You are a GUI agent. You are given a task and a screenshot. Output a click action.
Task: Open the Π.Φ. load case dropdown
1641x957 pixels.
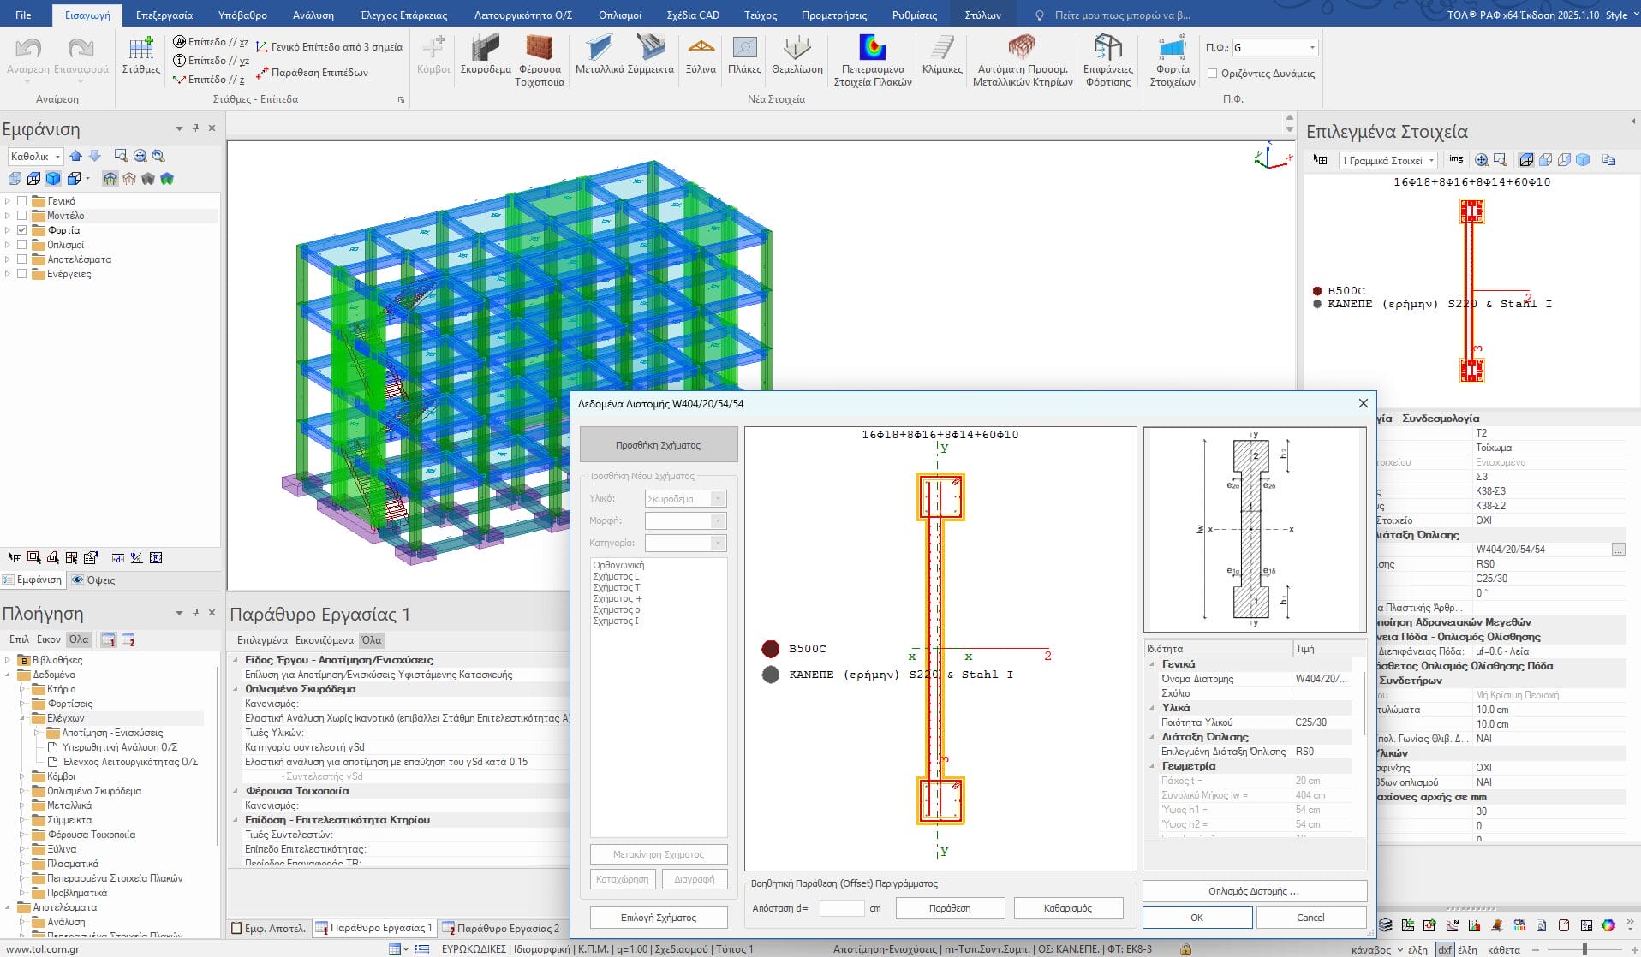[1312, 48]
